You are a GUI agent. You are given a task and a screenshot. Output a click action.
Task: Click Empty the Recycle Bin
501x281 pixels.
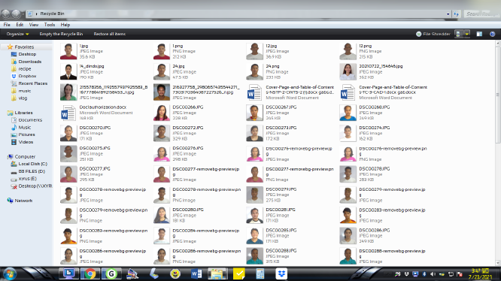coord(61,34)
